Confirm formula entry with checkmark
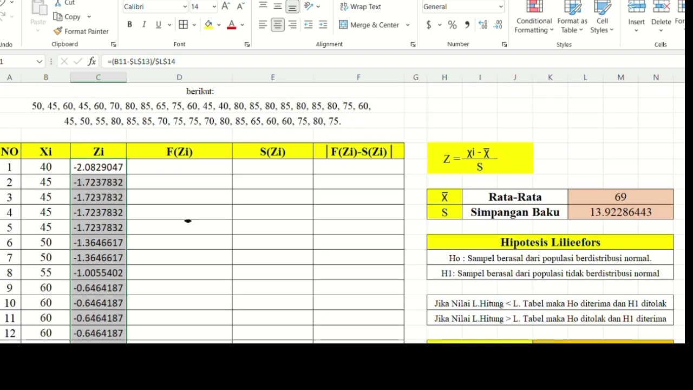 pyautogui.click(x=77, y=61)
